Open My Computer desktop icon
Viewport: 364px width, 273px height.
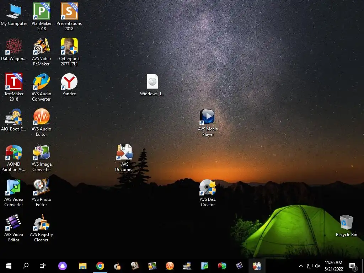point(14,14)
